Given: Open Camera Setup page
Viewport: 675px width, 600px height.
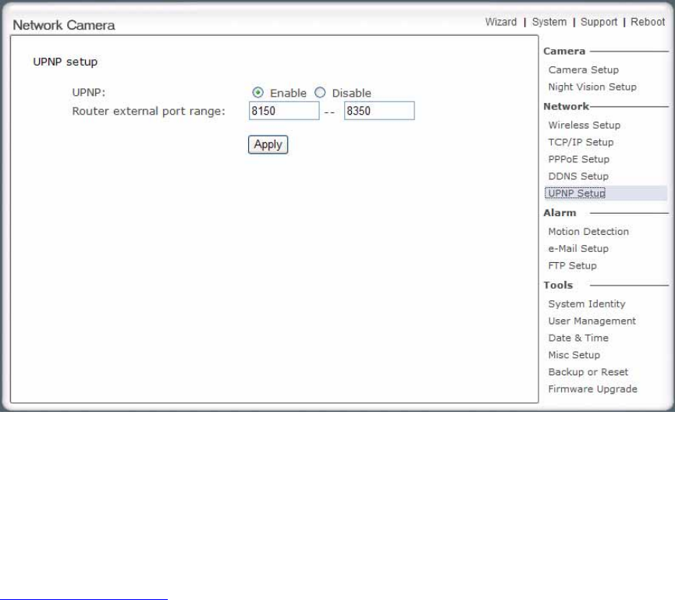Looking at the screenshot, I should [x=583, y=69].
